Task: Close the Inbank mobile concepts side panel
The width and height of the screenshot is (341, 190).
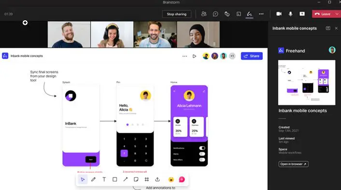Action: (x=336, y=28)
